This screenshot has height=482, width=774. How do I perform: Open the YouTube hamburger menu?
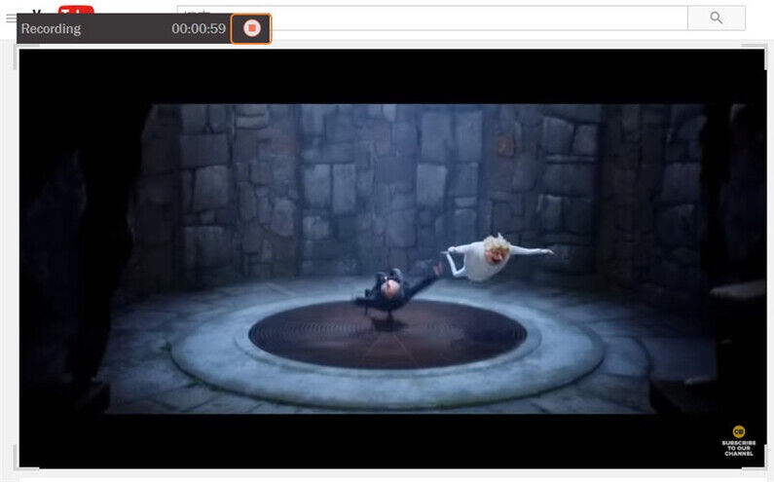(11, 18)
